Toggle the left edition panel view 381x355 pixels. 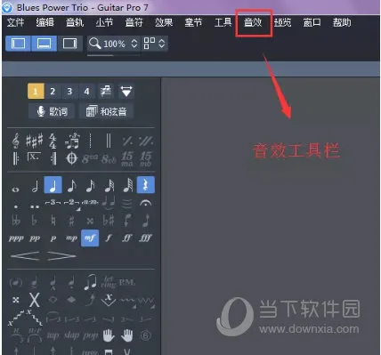coord(18,44)
